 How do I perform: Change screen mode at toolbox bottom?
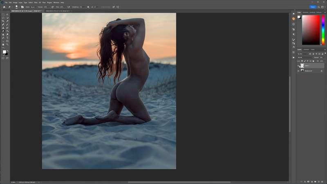(x=7, y=58)
